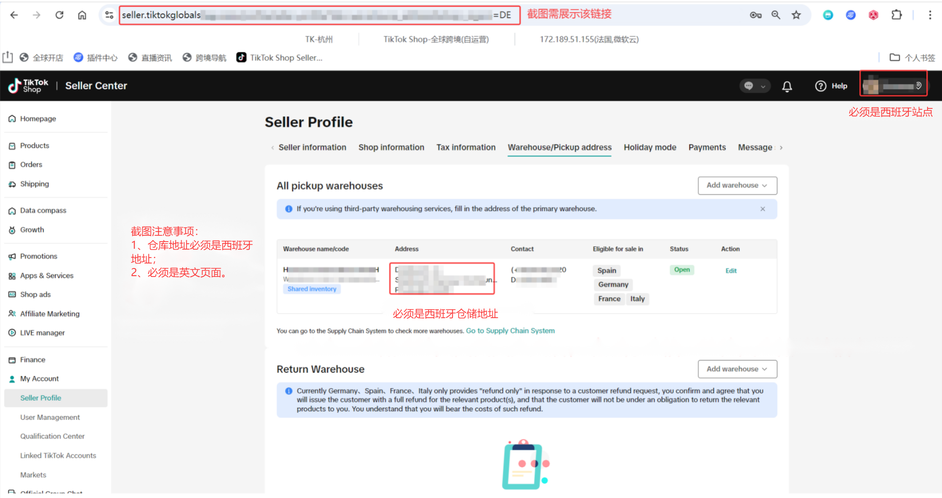Open the browser extensions puzzle icon
The image size is (942, 498).
897,15
